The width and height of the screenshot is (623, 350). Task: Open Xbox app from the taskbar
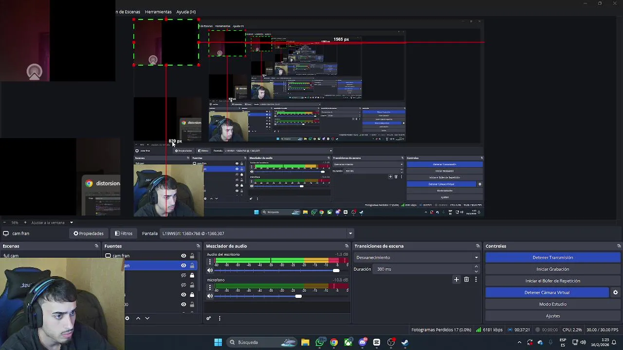click(348, 342)
